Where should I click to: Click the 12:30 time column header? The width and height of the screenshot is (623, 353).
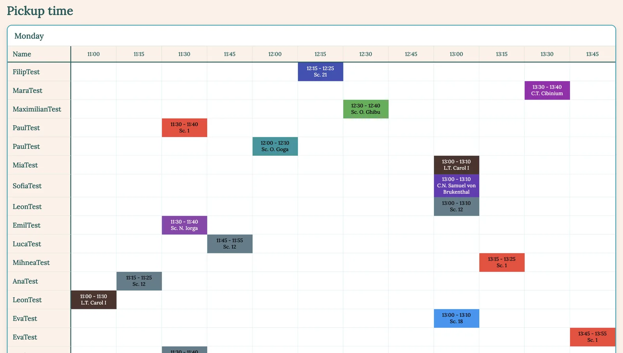(x=366, y=54)
